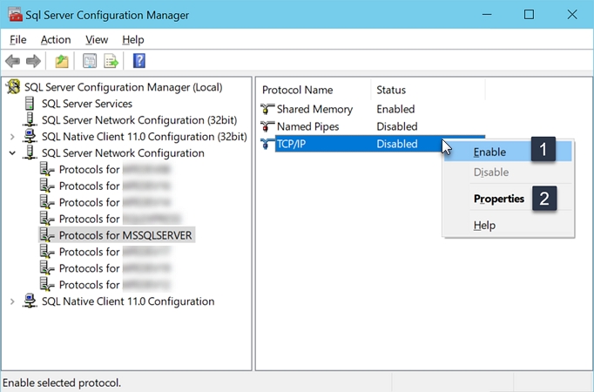Select Protocols for MSSQLSERVER tree item
Image resolution: width=594 pixels, height=392 pixels.
click(125, 235)
